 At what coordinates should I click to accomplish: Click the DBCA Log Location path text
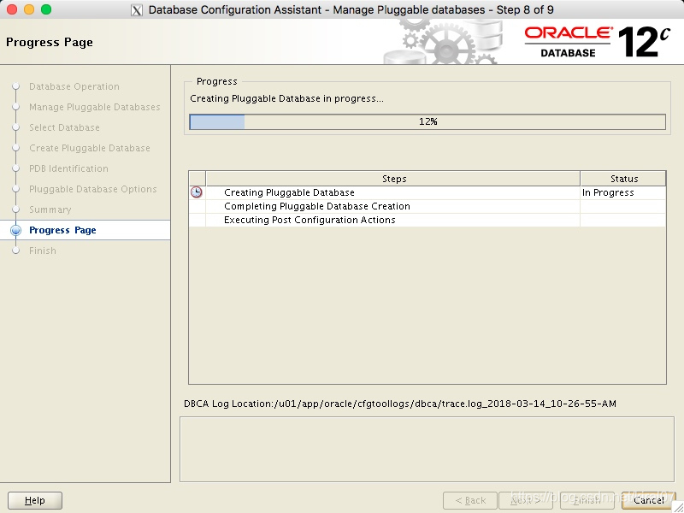tap(400, 404)
